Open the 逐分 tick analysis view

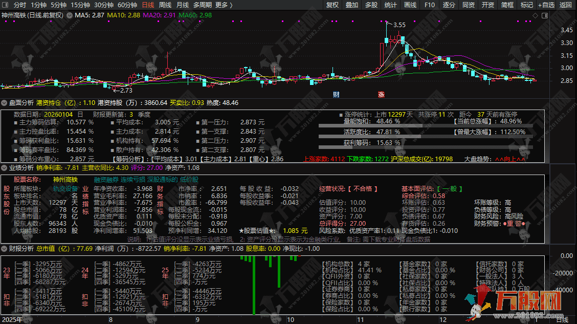(x=449, y=5)
